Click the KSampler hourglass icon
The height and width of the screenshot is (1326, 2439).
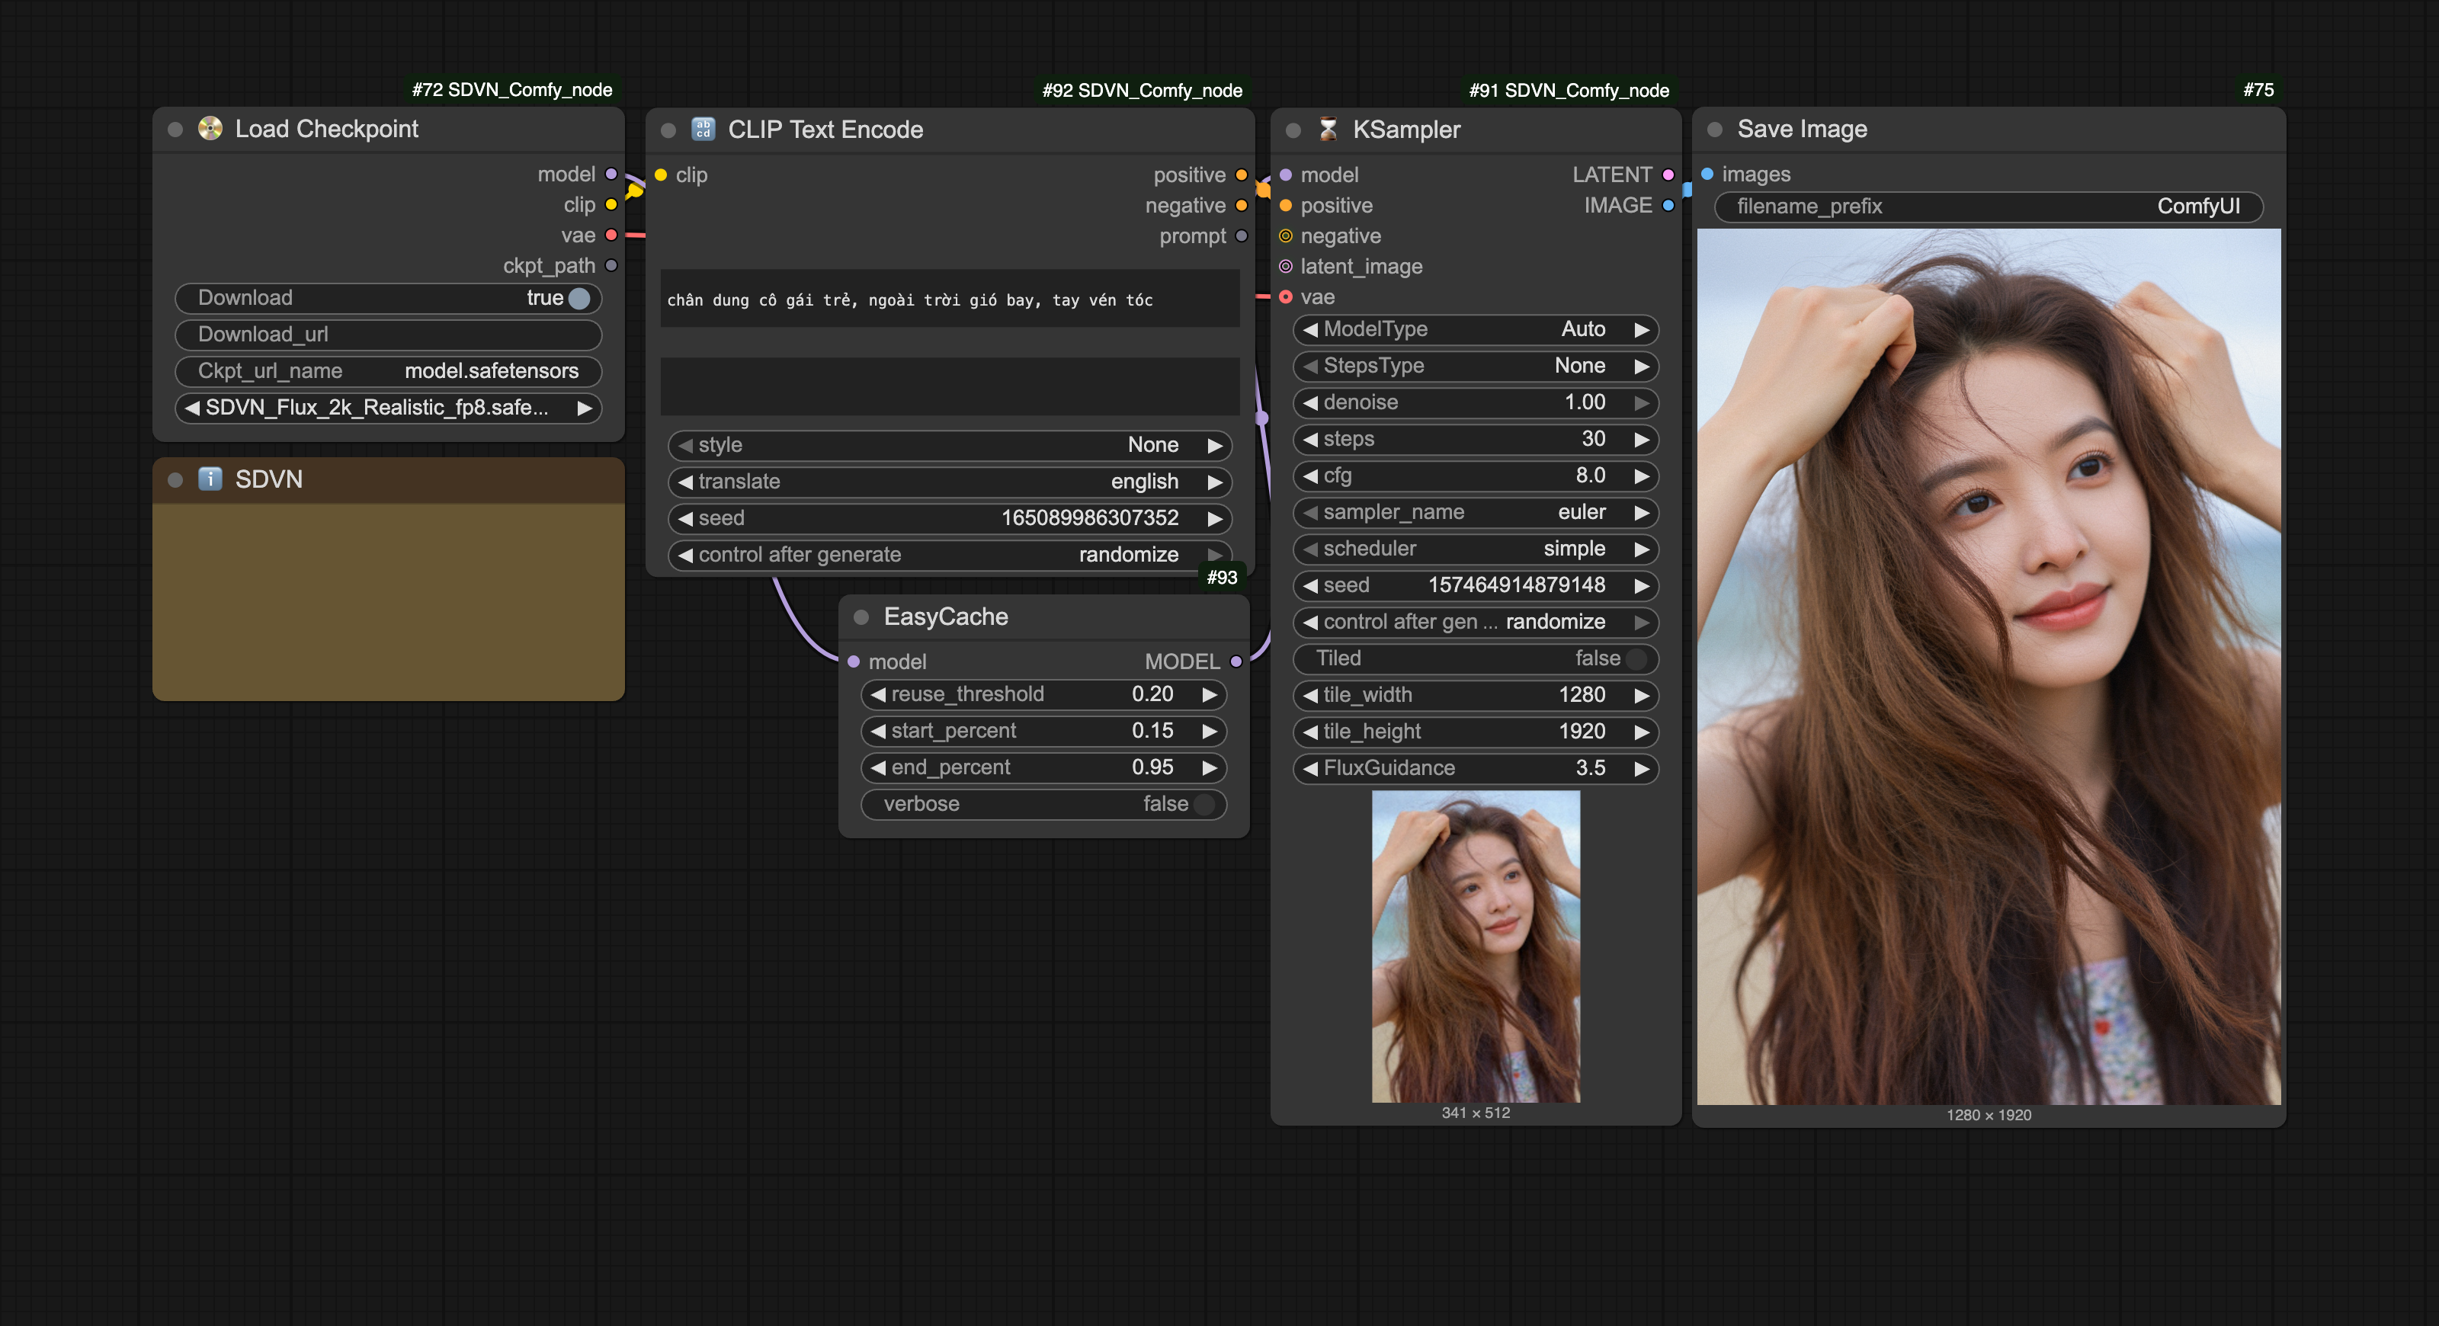(1328, 130)
